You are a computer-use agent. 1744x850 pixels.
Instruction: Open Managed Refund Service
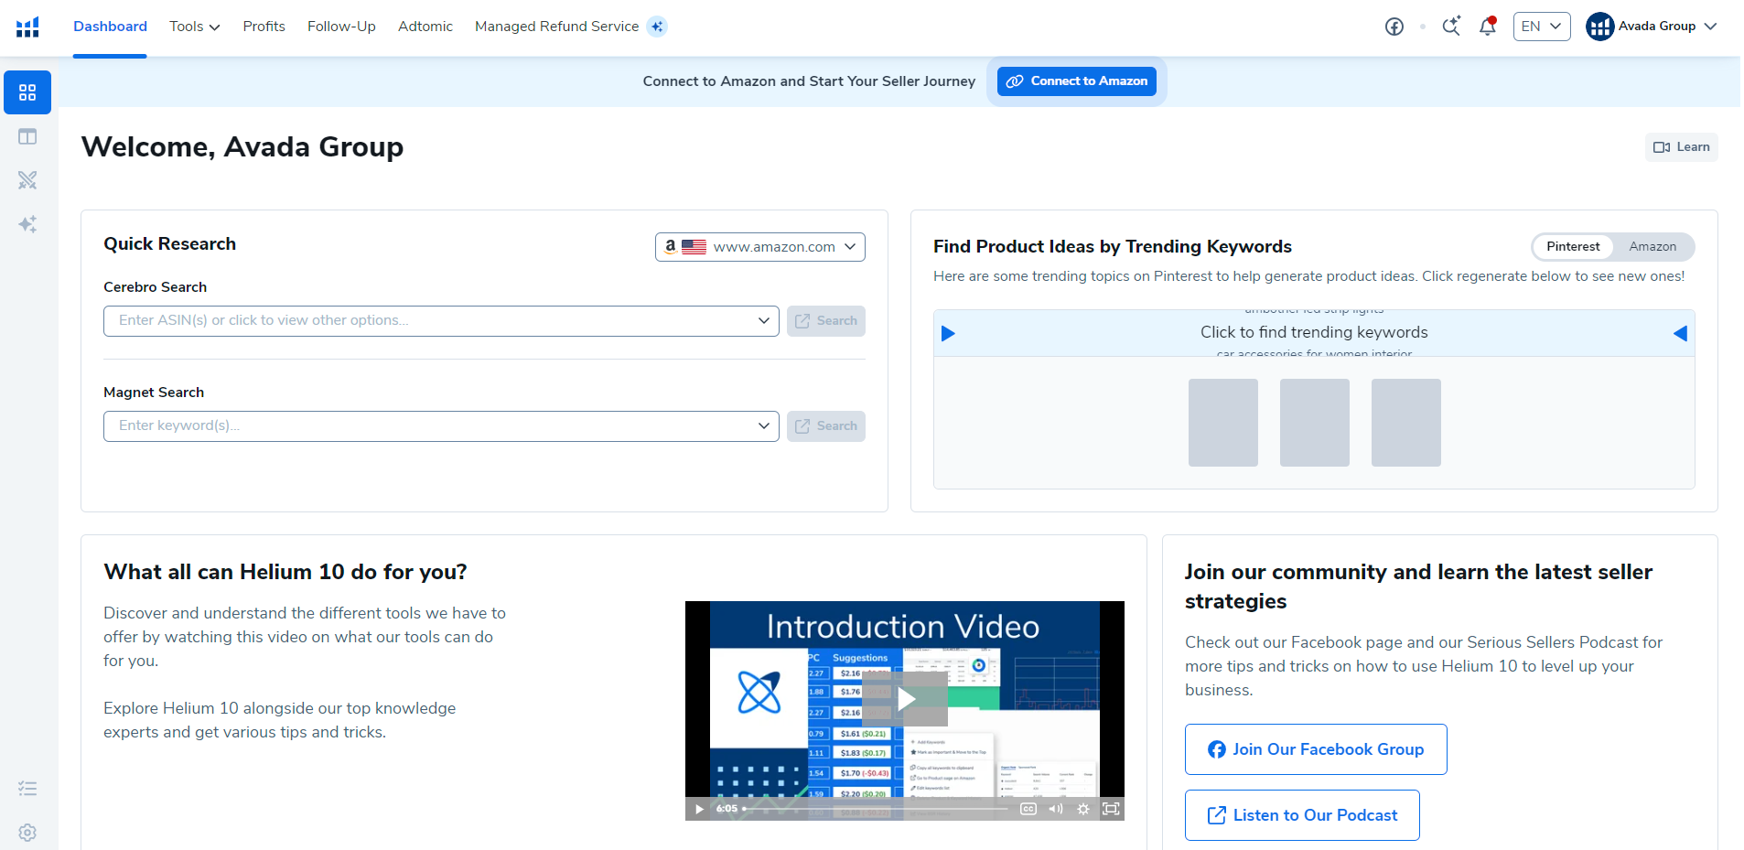(x=556, y=27)
